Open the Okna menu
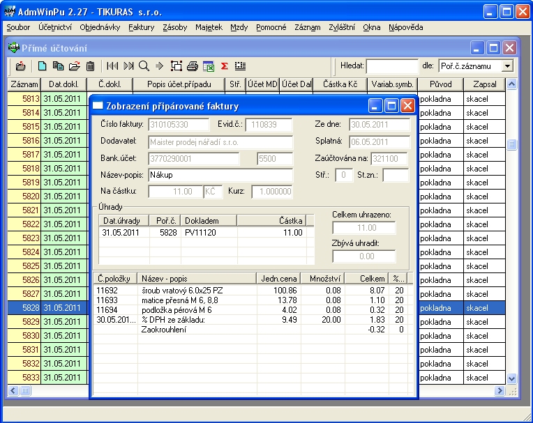The height and width of the screenshot is (423, 533). coord(372,27)
